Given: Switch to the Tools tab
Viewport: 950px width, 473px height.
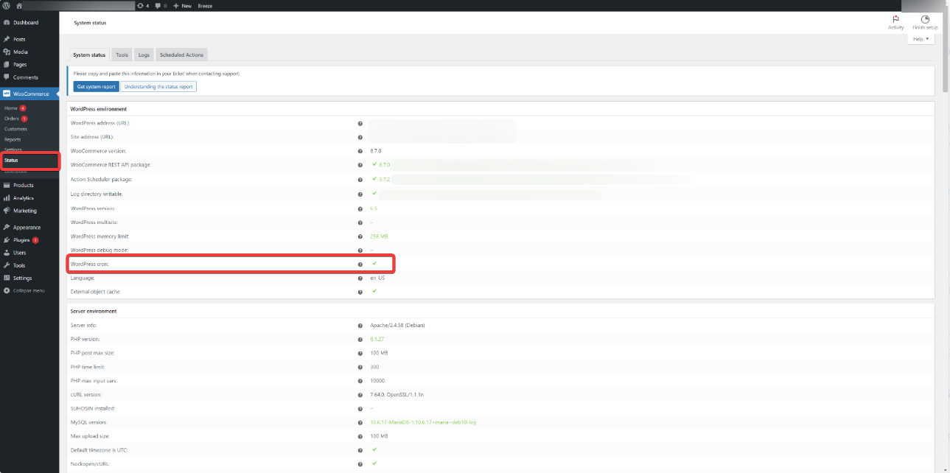Looking at the screenshot, I should pos(122,55).
